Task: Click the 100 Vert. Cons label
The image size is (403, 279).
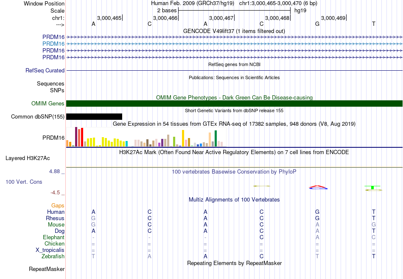Action: (x=24, y=182)
